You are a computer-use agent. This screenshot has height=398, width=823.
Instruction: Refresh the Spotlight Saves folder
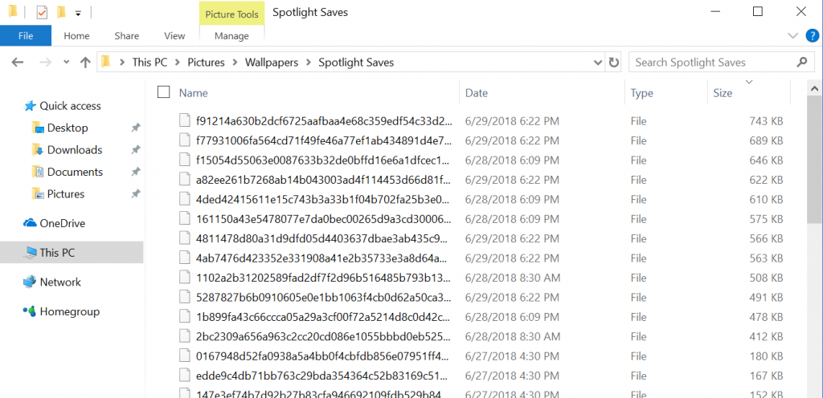pyautogui.click(x=613, y=63)
